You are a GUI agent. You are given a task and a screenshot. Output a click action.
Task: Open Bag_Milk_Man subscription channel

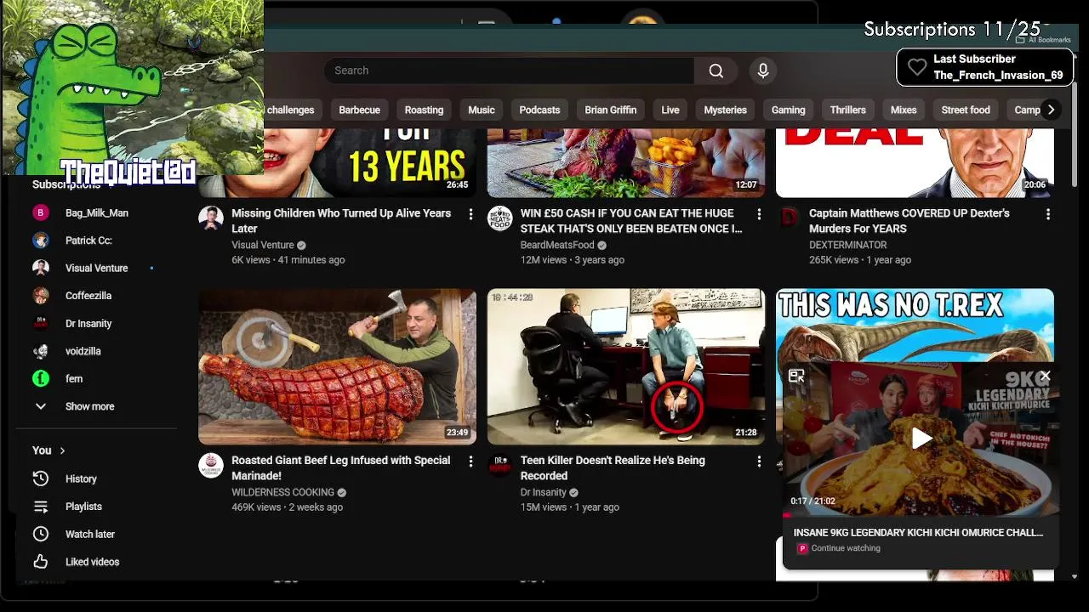click(x=96, y=213)
